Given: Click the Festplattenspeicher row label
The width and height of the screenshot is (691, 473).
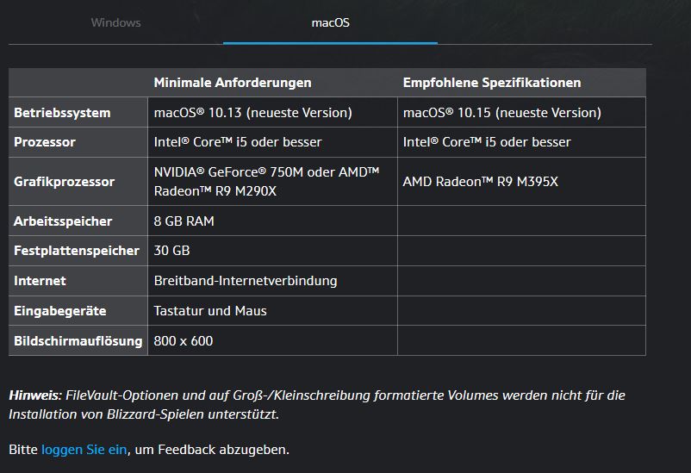Looking at the screenshot, I should 77,251.
